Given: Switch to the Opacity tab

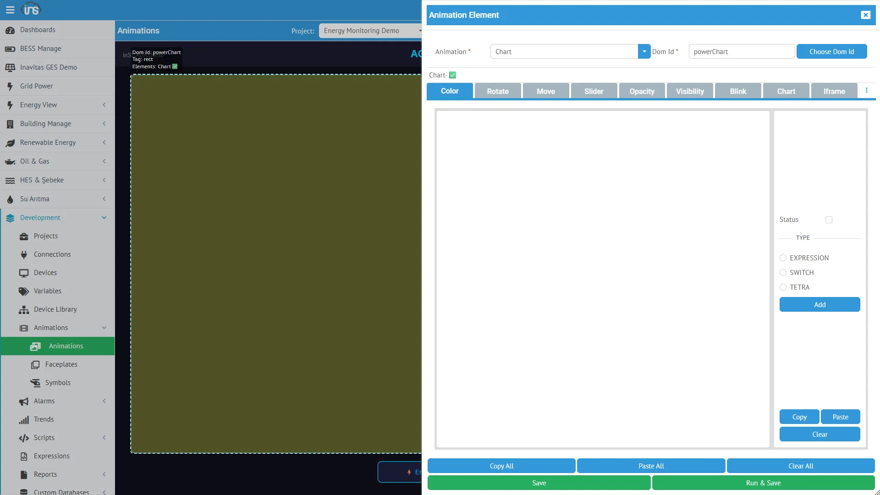Looking at the screenshot, I should (642, 91).
